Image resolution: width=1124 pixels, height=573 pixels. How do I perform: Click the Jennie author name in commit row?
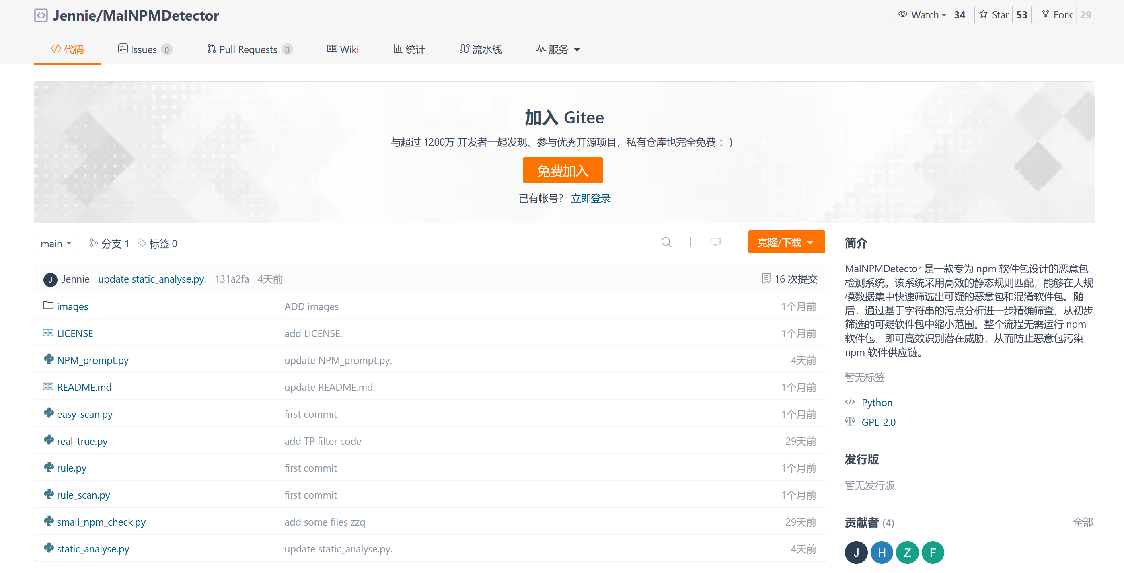(76, 279)
